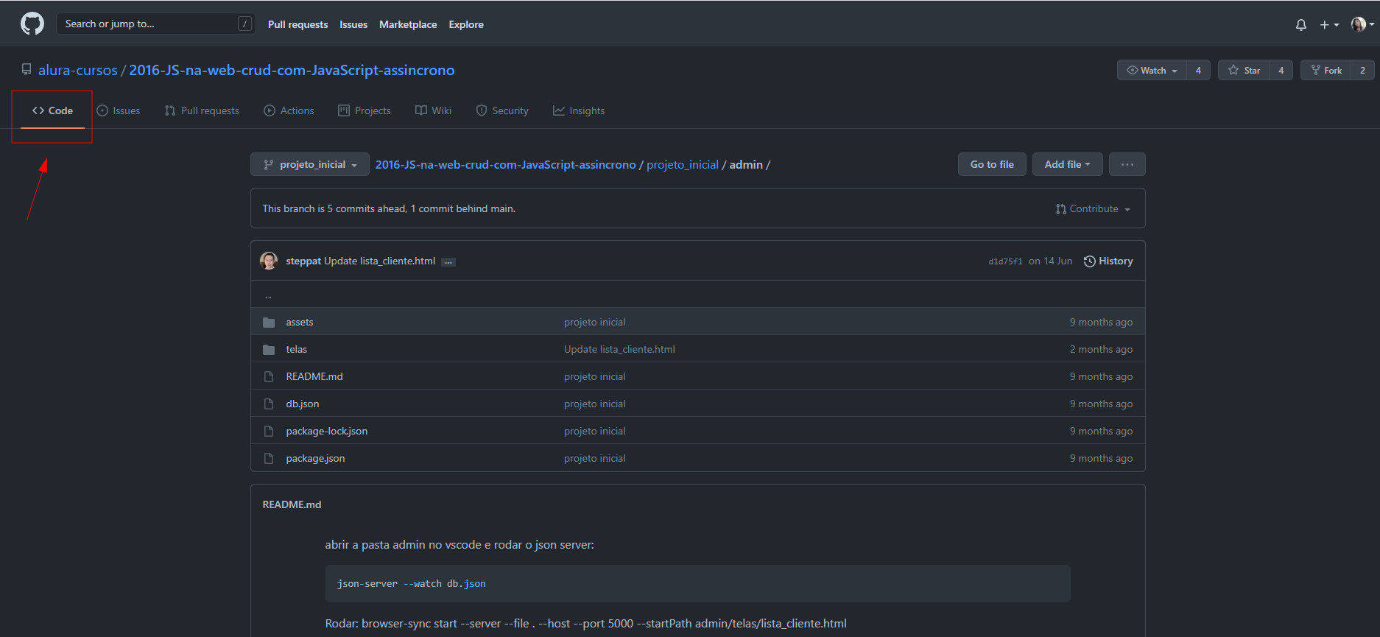Viewport: 1380px width, 637px height.
Task: Click '2 months ago' in telas row
Action: (x=1101, y=350)
